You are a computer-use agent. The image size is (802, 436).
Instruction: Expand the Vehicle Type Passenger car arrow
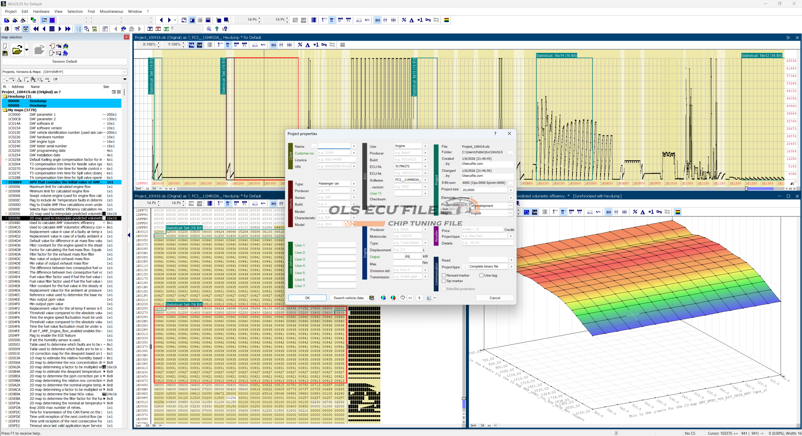[x=354, y=184]
